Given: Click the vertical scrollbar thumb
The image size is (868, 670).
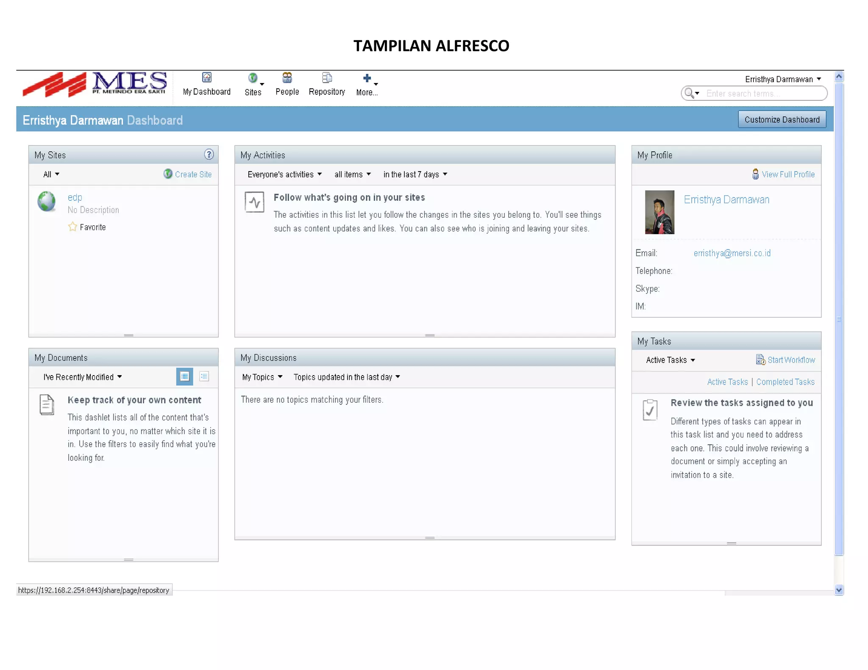Looking at the screenshot, I should tap(839, 318).
